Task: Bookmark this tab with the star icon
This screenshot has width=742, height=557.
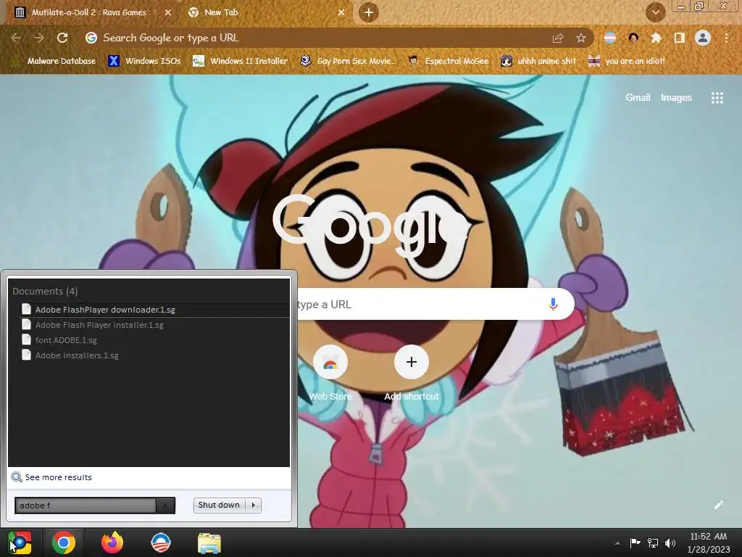Action: click(x=581, y=38)
